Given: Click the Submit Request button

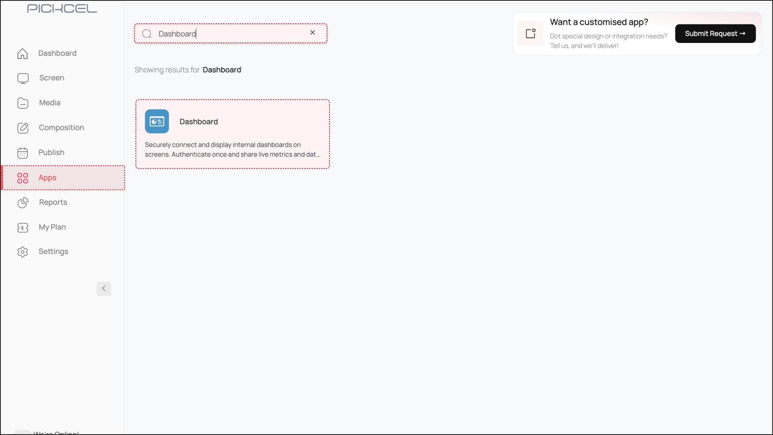Looking at the screenshot, I should (x=715, y=33).
